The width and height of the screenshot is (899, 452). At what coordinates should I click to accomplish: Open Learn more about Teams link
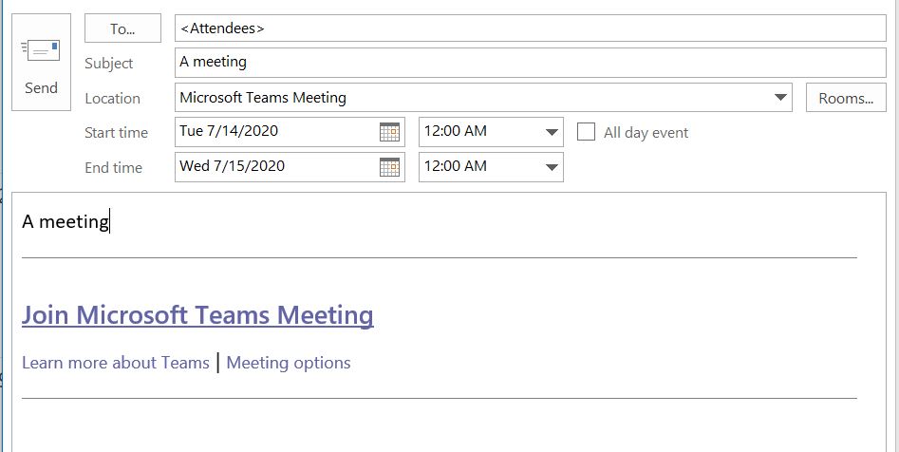coord(116,363)
